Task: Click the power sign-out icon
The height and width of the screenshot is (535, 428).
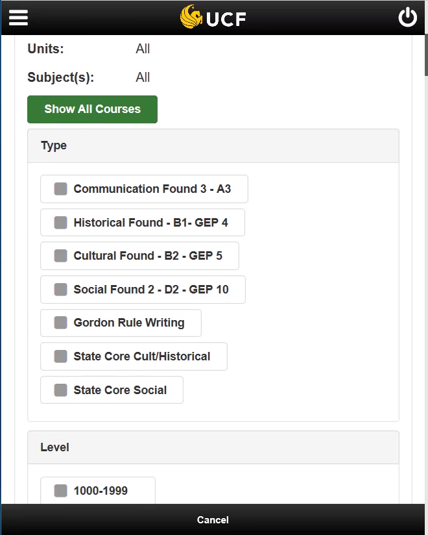Action: (407, 18)
